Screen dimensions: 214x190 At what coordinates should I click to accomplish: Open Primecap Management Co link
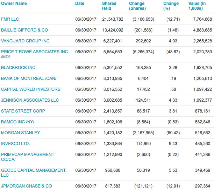point(28,155)
